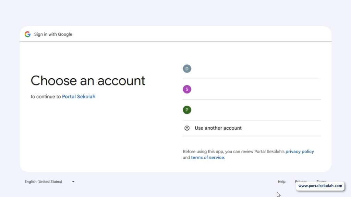Click the language selector's down arrow
The width and height of the screenshot is (351, 197).
coord(73,182)
